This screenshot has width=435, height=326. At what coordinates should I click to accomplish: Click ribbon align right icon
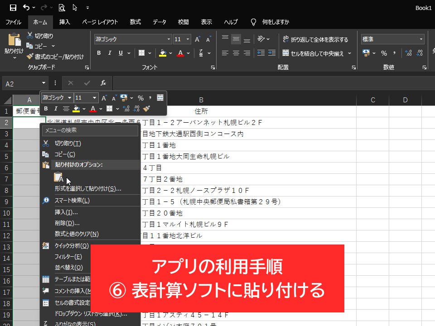click(246, 53)
